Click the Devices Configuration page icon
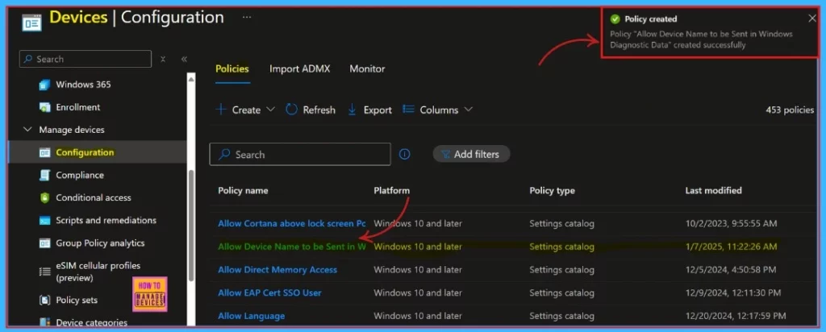This screenshot has height=332, width=826. click(x=31, y=23)
